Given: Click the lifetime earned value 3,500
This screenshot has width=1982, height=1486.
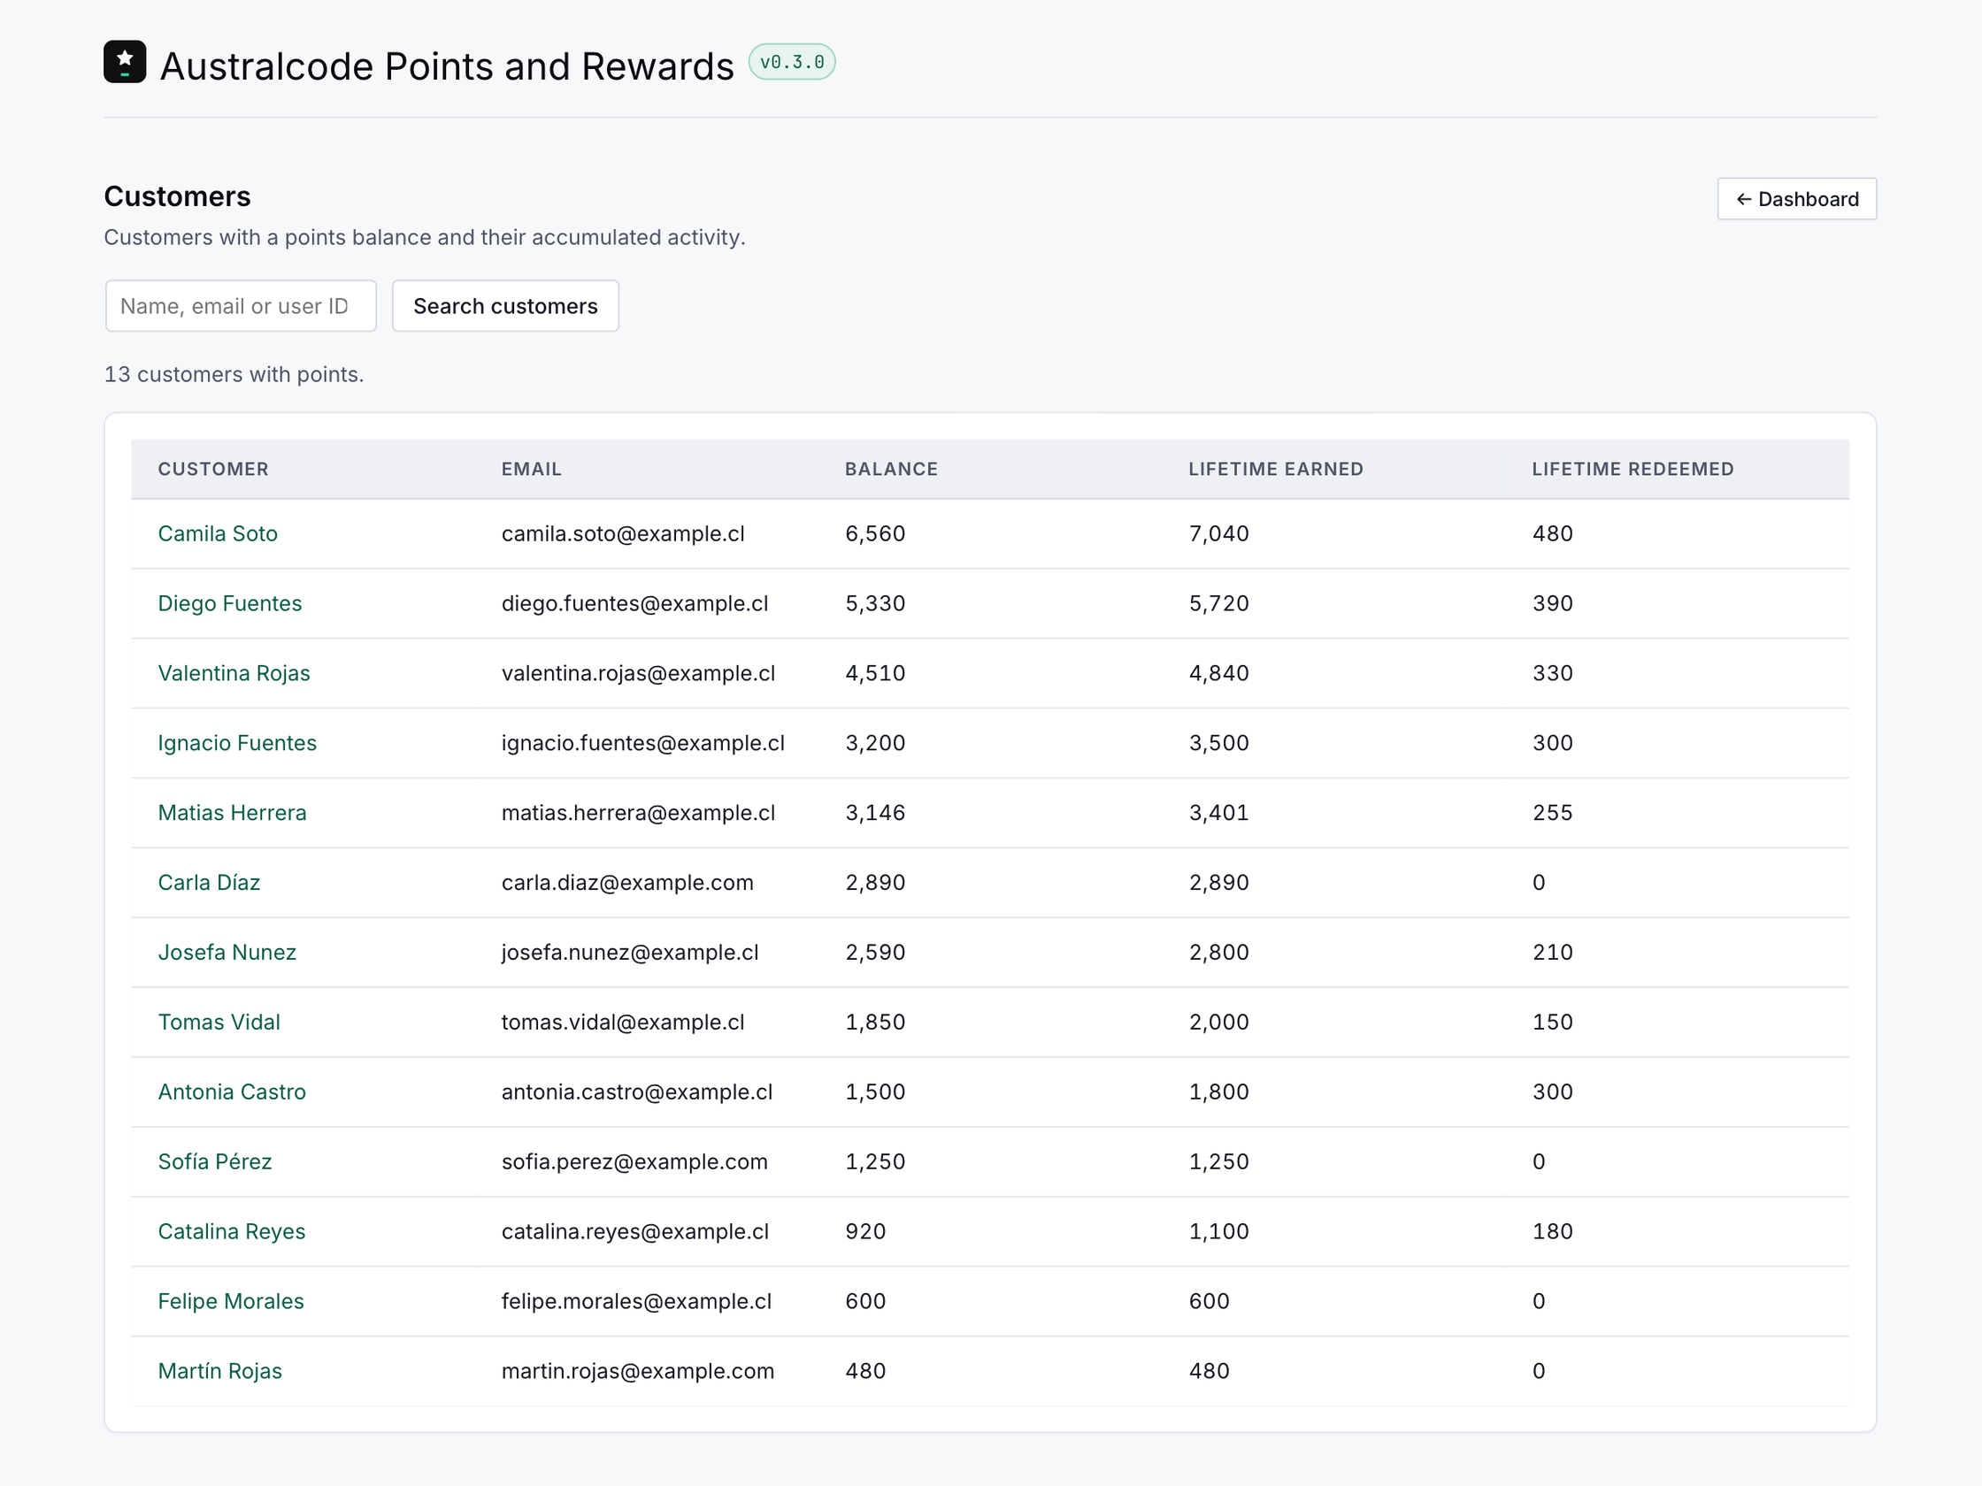Looking at the screenshot, I should point(1218,744).
